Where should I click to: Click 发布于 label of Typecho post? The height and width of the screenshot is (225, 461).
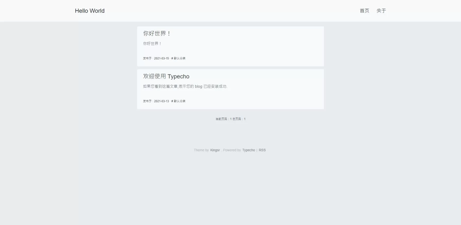click(147, 101)
